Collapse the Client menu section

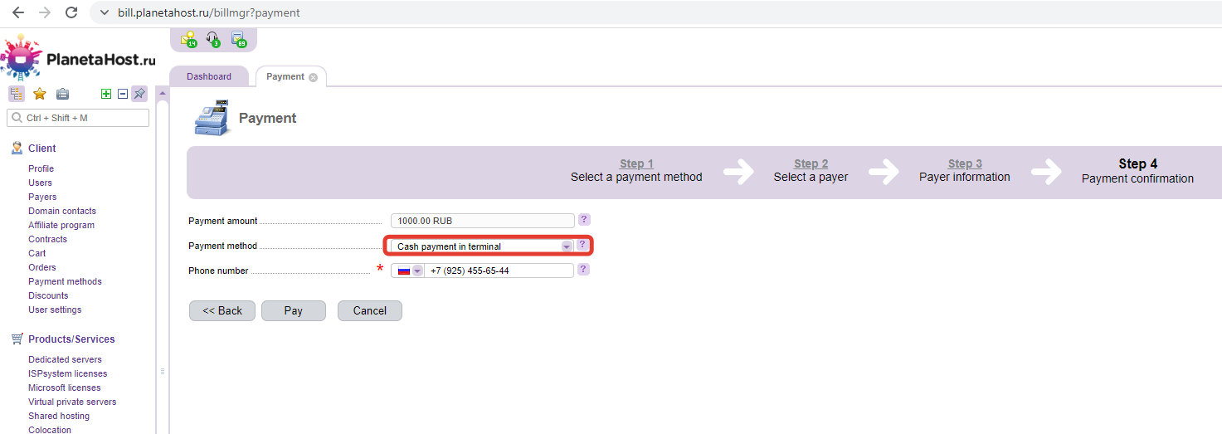pos(41,149)
